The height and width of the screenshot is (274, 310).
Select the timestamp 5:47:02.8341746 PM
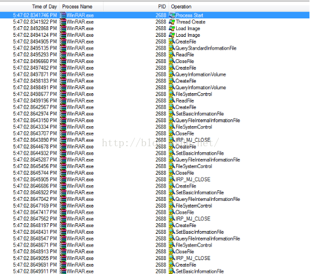point(35,15)
